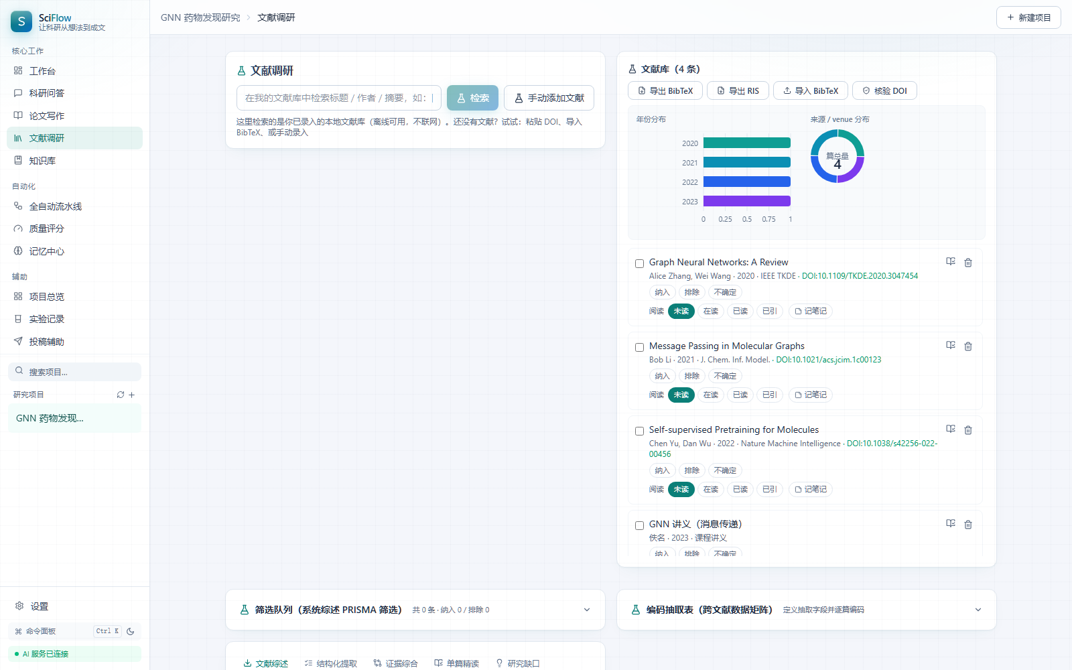Screen dimensions: 1072x670
Task: Click the SciFlow logo icon
Action: 21,21
